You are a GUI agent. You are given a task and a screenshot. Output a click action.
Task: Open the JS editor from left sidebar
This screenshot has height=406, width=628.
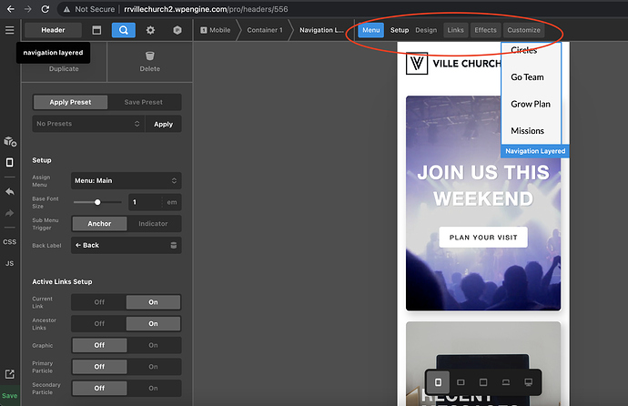tap(9, 263)
